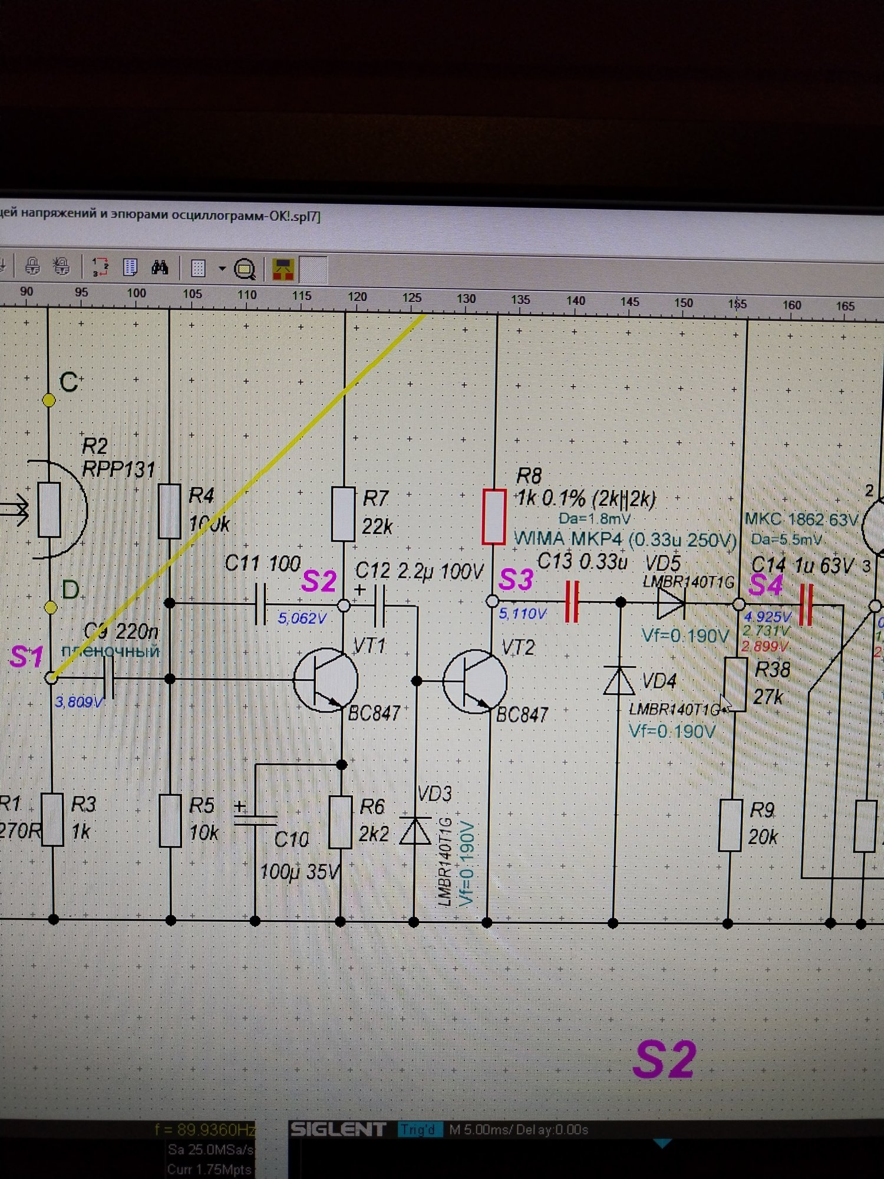
Task: Select the R5 10k resistor body
Action: (170, 820)
